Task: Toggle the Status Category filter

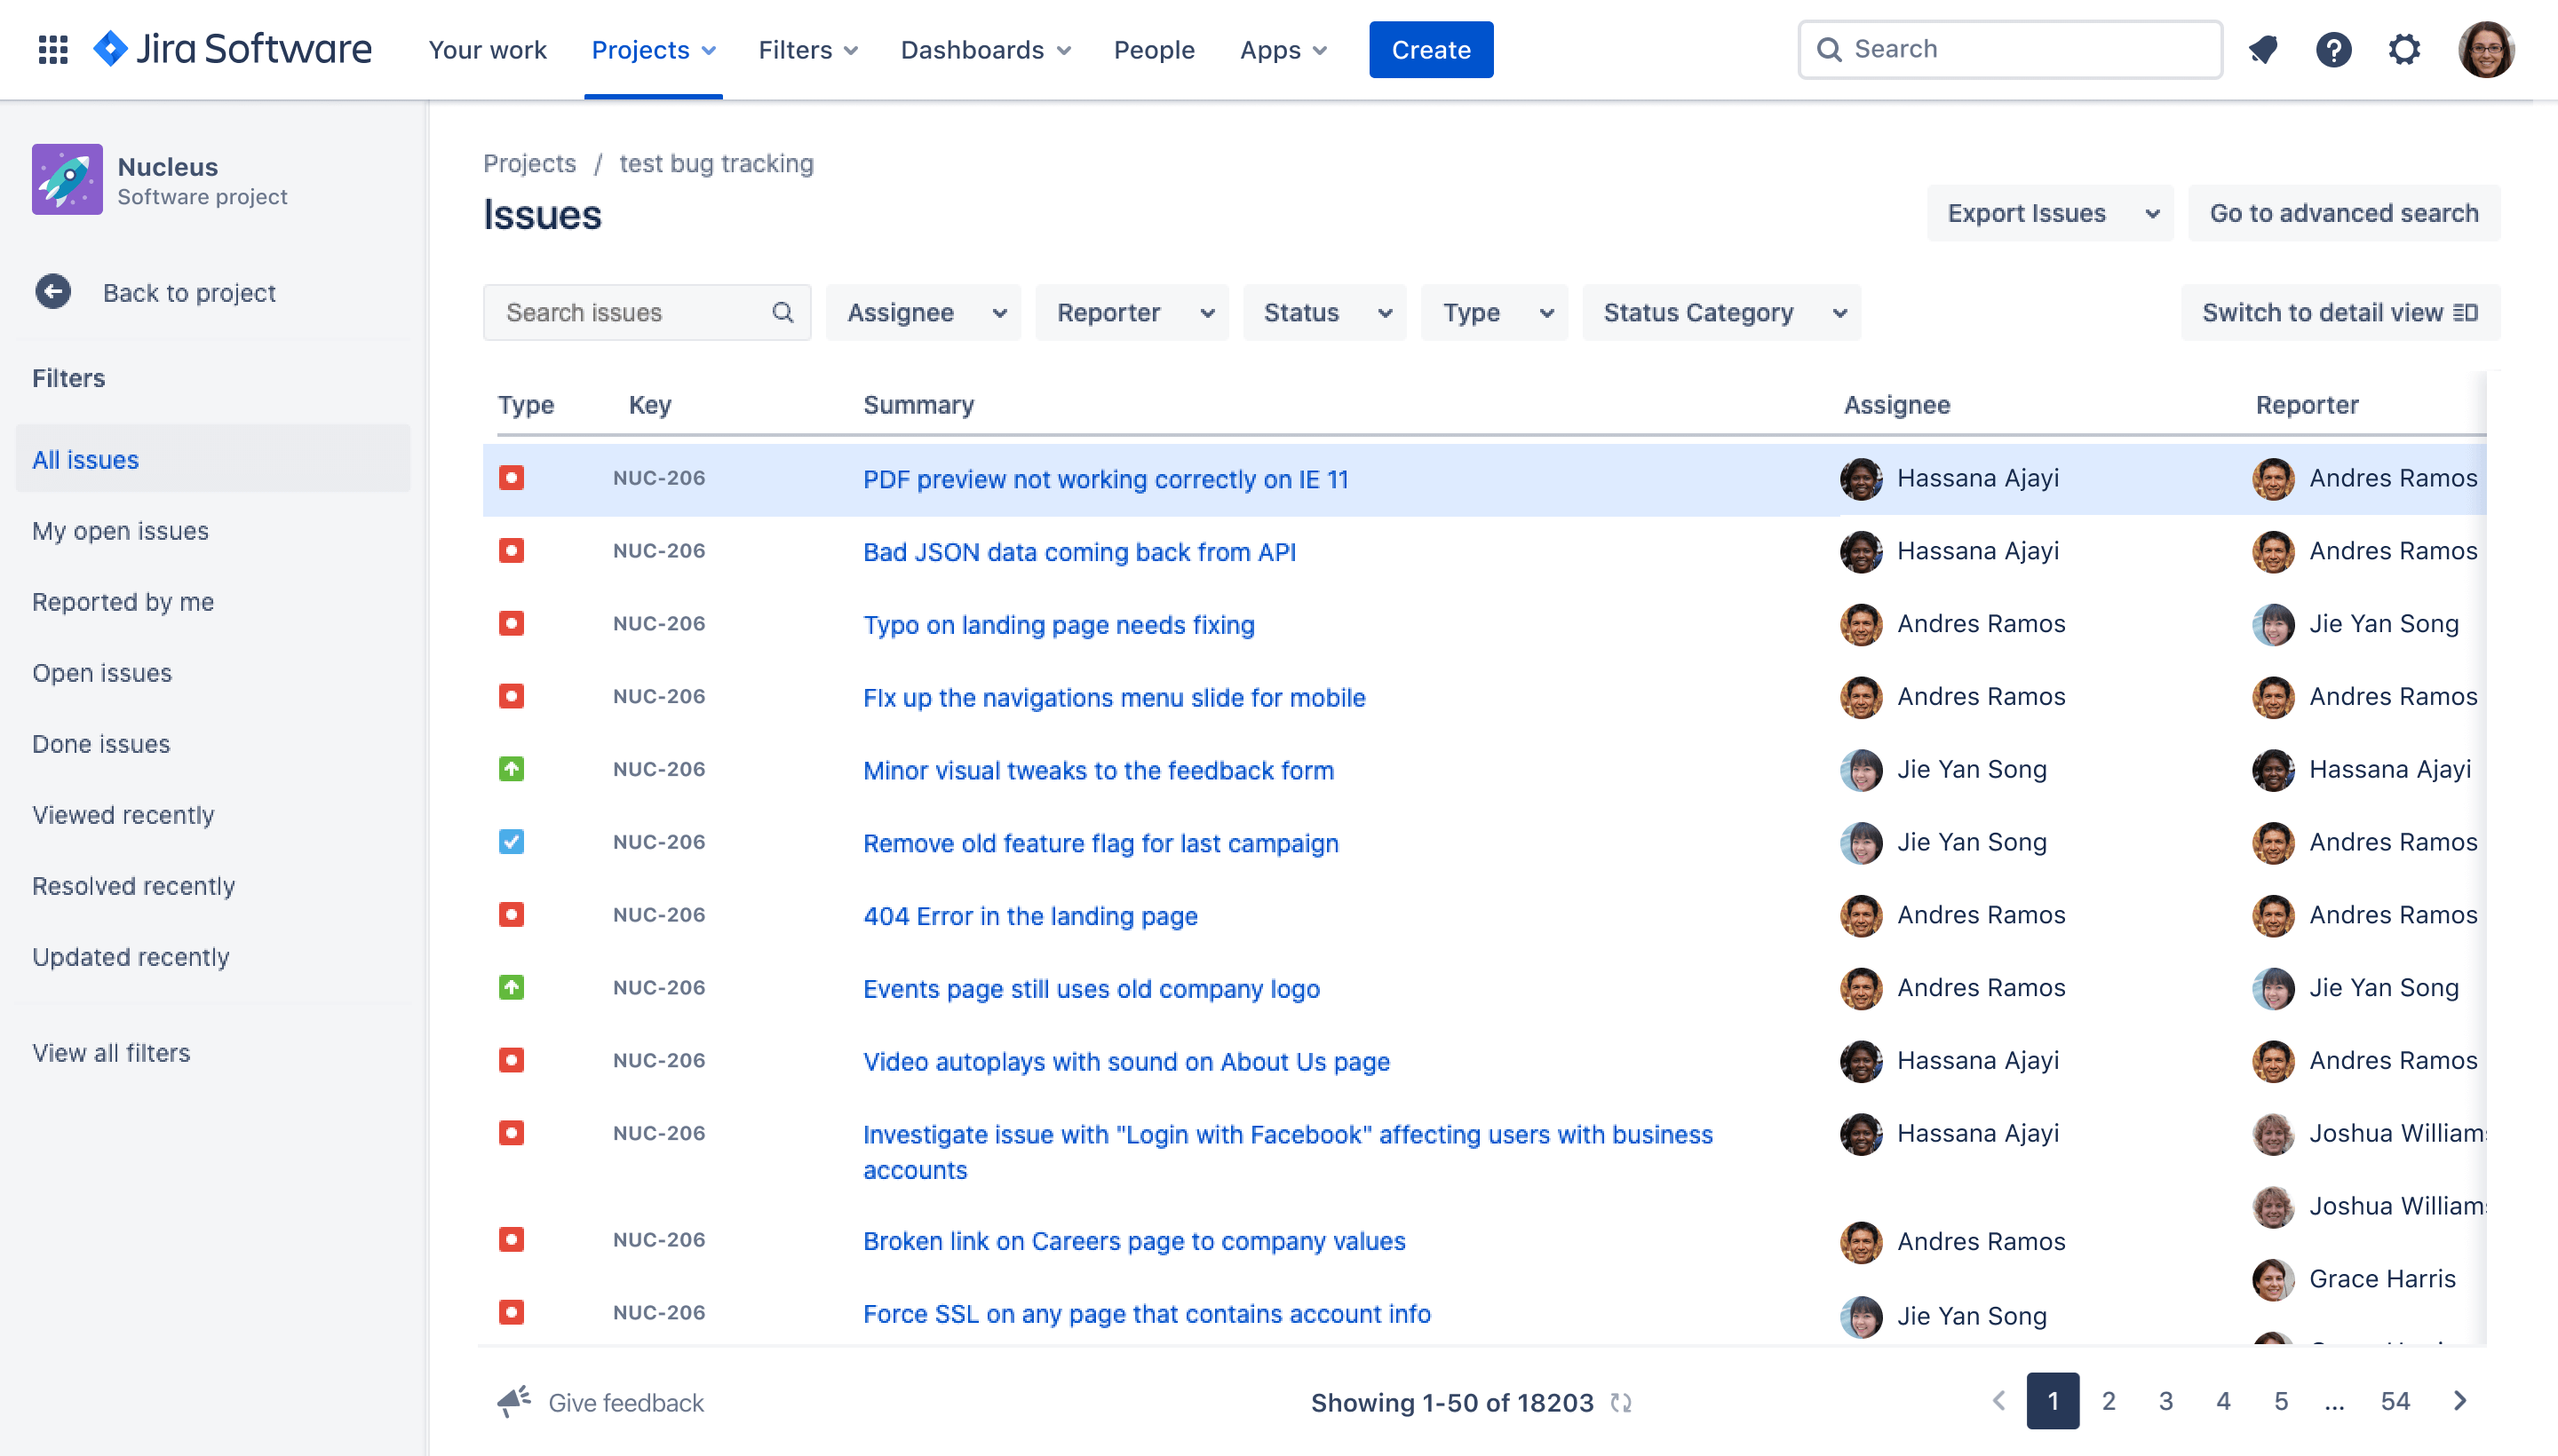Action: (x=1720, y=311)
